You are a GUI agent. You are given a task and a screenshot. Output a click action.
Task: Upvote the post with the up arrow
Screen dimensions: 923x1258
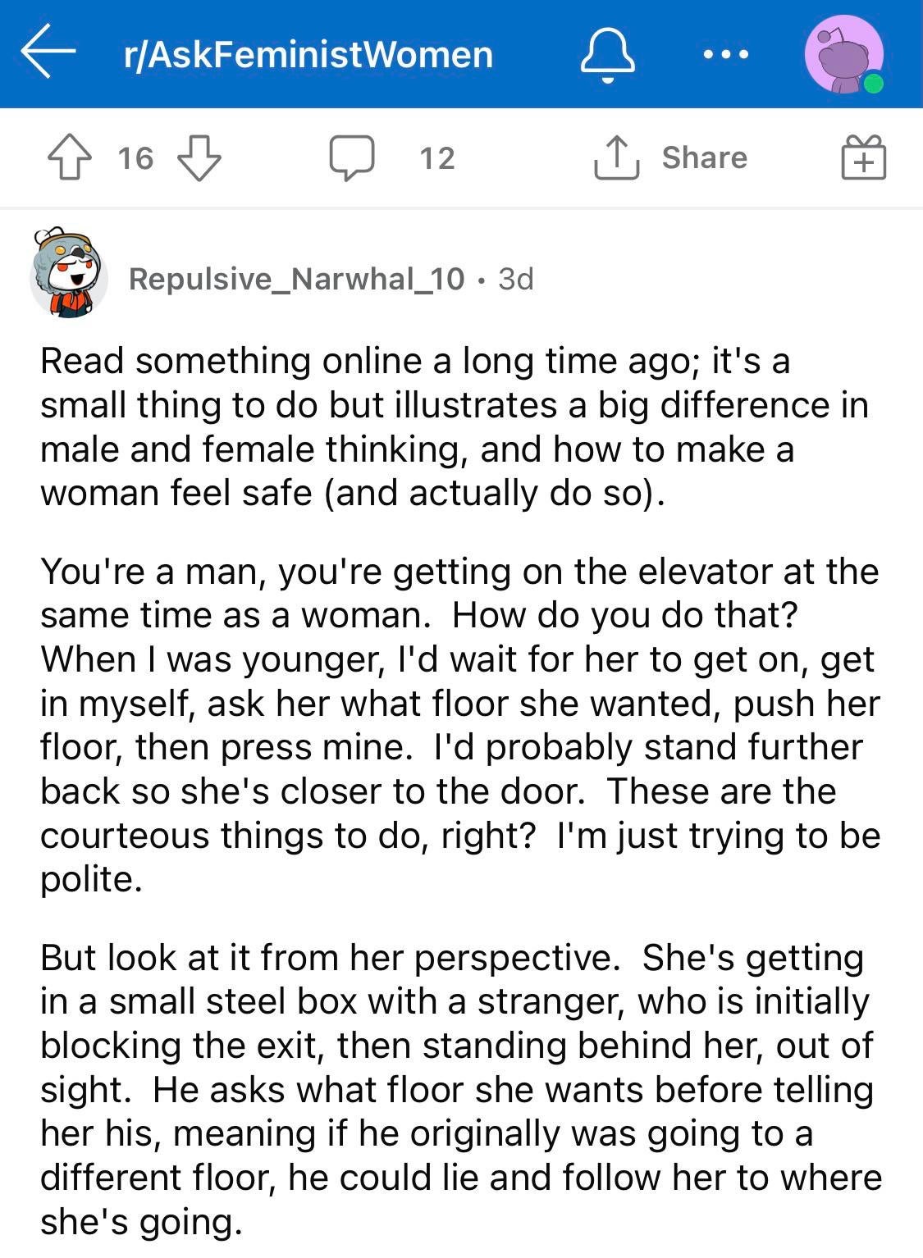69,157
